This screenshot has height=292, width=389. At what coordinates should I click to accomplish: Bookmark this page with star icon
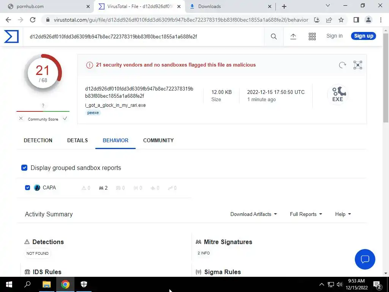pos(341,20)
